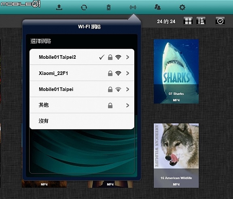The width and height of the screenshot is (233, 199).
Task: Open settings gear icon
Action: pos(182,7)
